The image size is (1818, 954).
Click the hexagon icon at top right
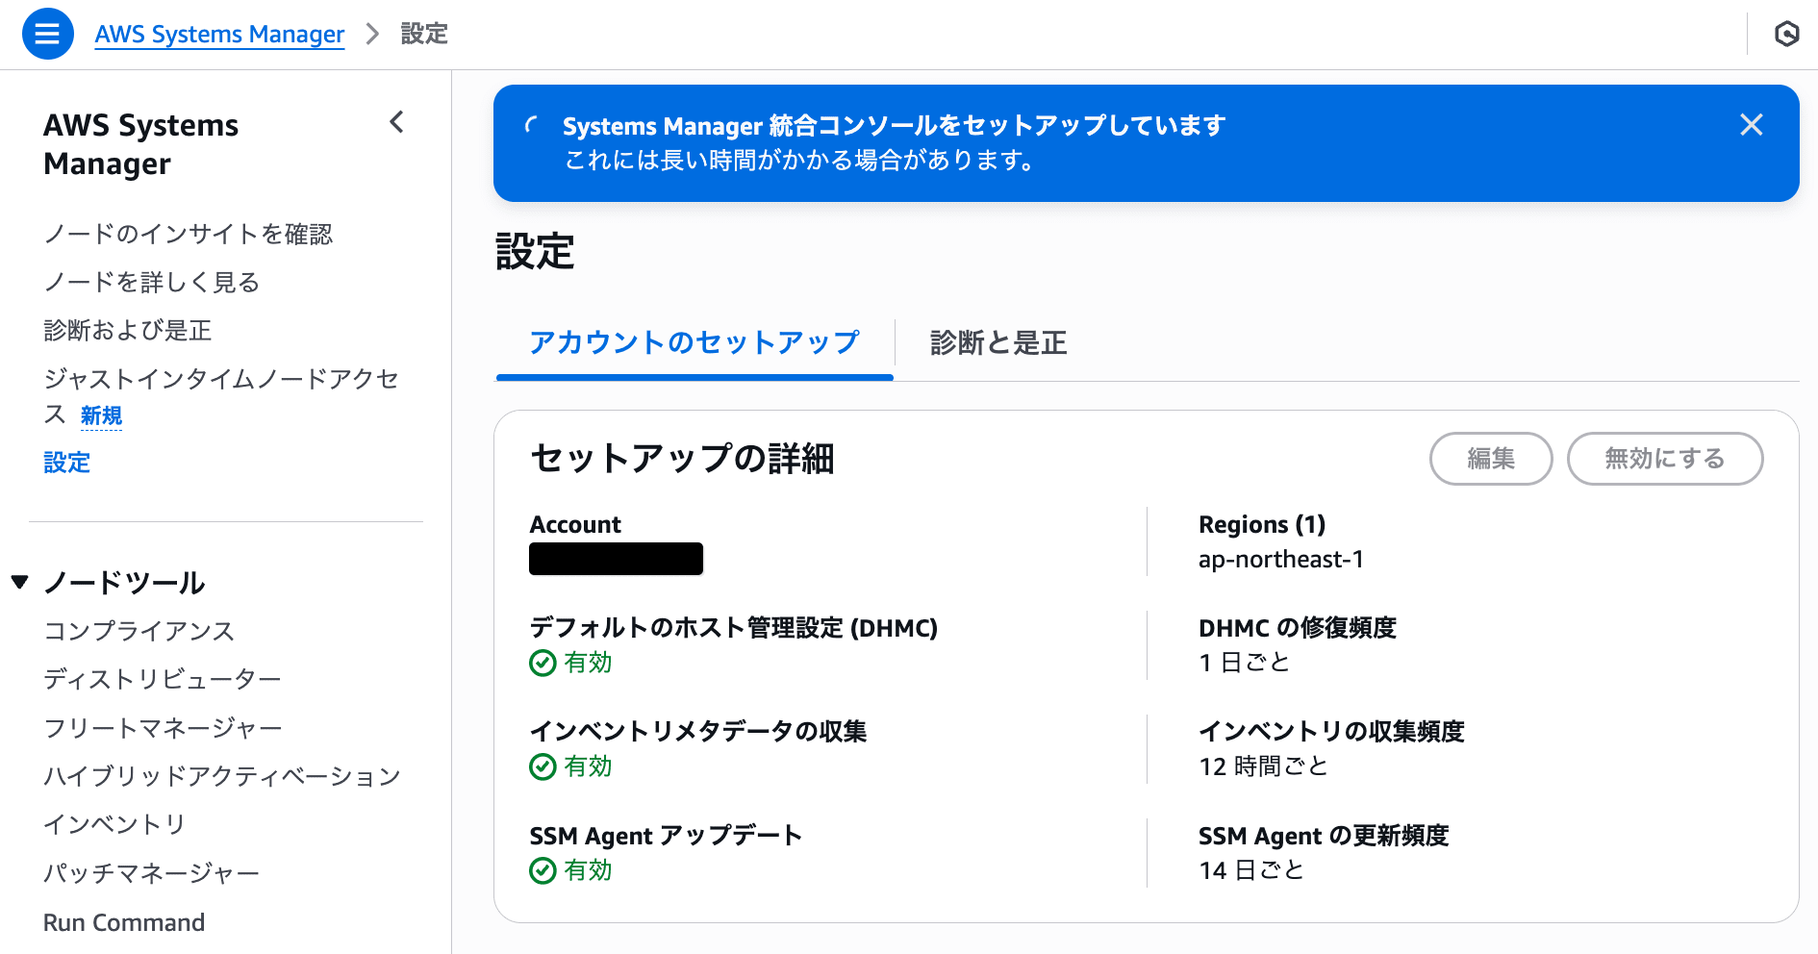click(x=1786, y=35)
